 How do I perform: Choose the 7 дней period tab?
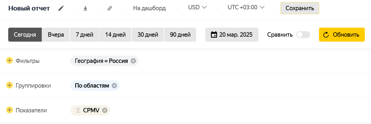[84, 35]
